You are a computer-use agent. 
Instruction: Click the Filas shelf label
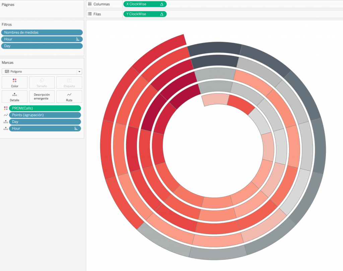(97, 14)
